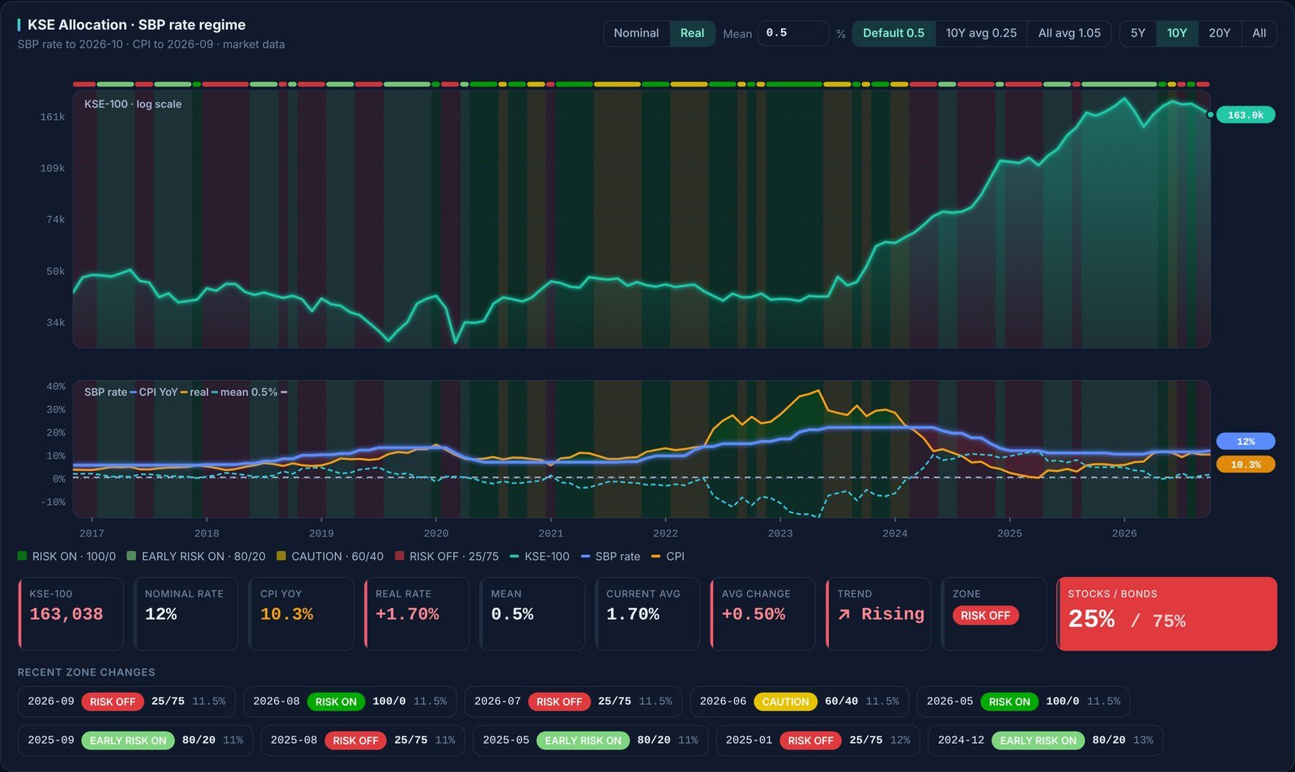The height and width of the screenshot is (772, 1295).
Task: Click the Current Avg 1.70% value
Action: point(633,614)
